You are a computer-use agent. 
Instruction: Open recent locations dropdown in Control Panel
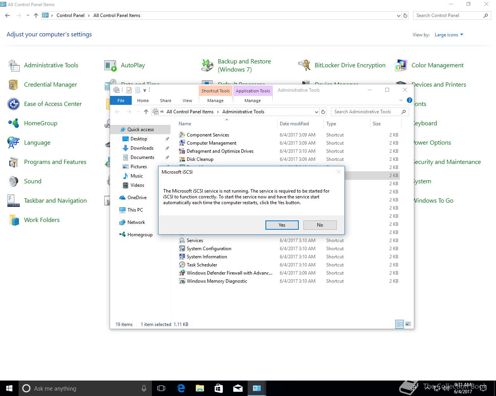pyautogui.click(x=28, y=15)
